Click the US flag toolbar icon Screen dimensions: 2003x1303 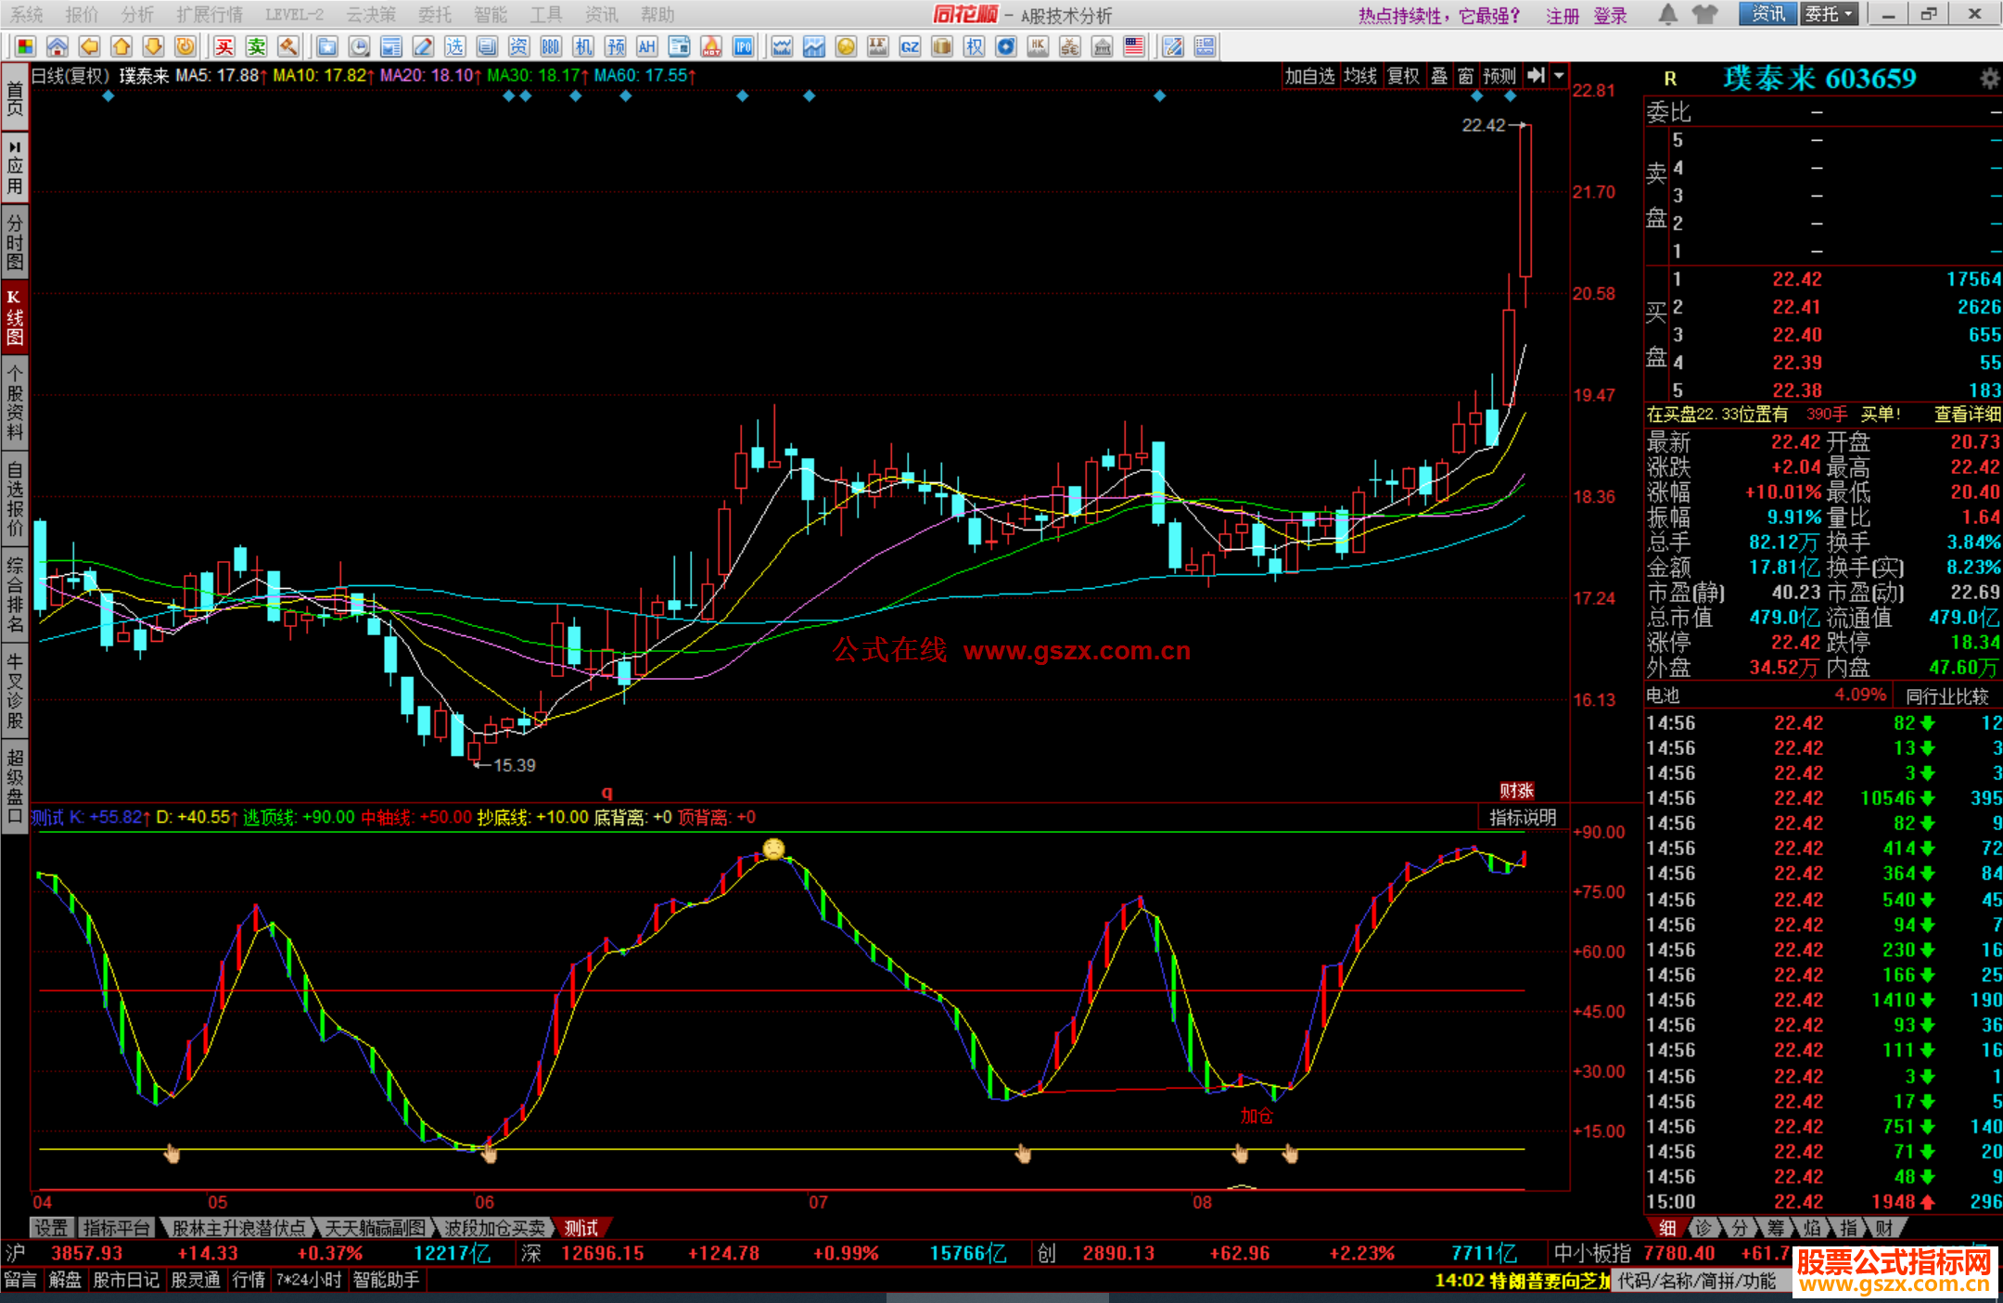coord(1133,46)
